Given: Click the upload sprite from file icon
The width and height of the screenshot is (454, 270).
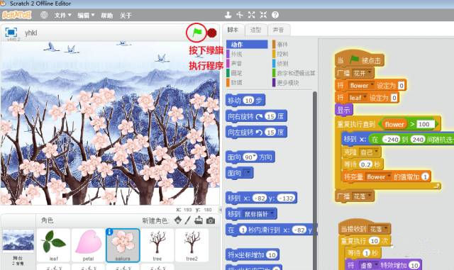Looking at the screenshot, I should tap(199, 220).
